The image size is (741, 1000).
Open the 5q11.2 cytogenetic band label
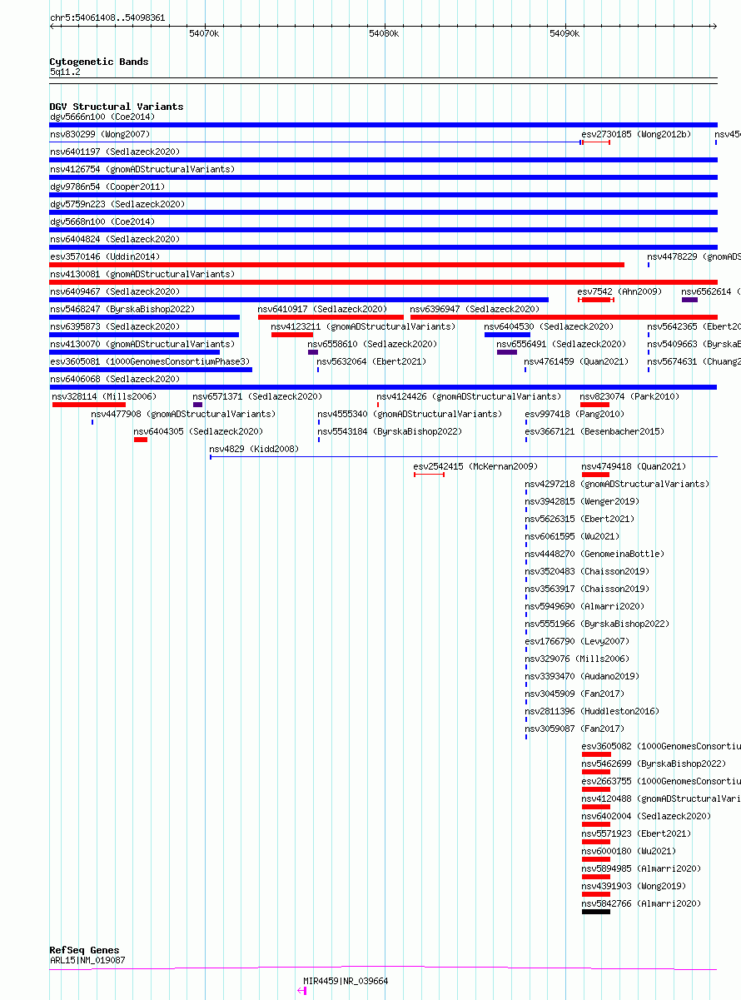click(65, 72)
